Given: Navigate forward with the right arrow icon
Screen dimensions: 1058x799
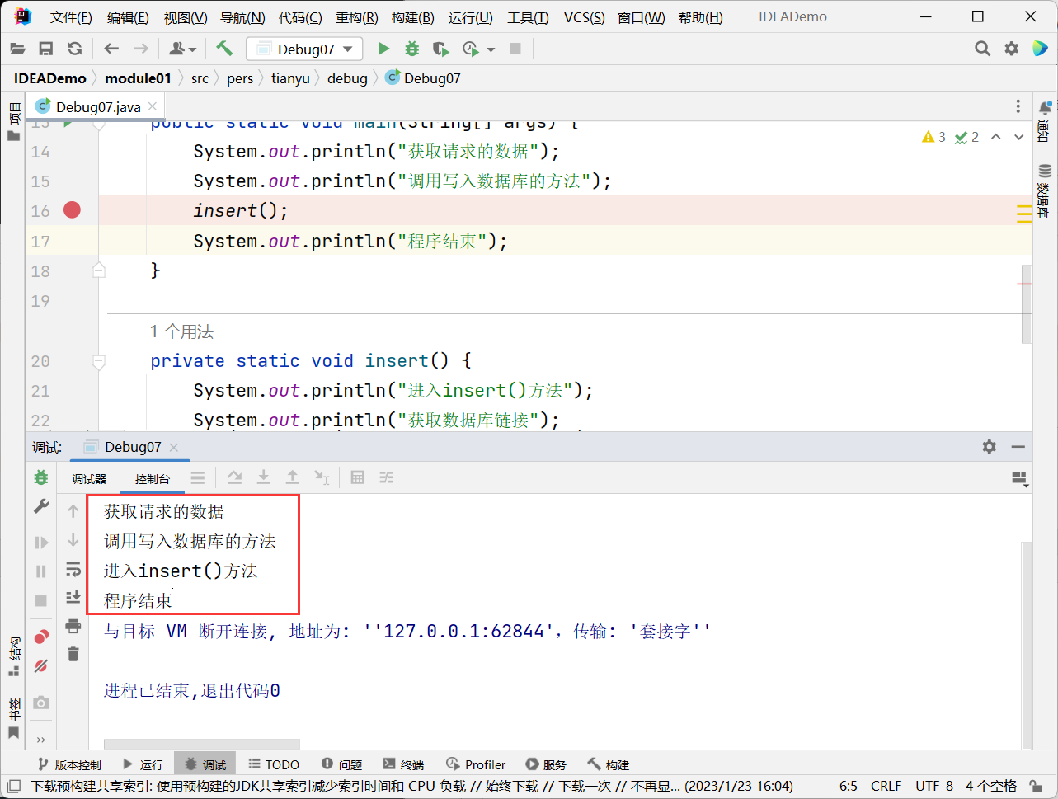Looking at the screenshot, I should (141, 49).
